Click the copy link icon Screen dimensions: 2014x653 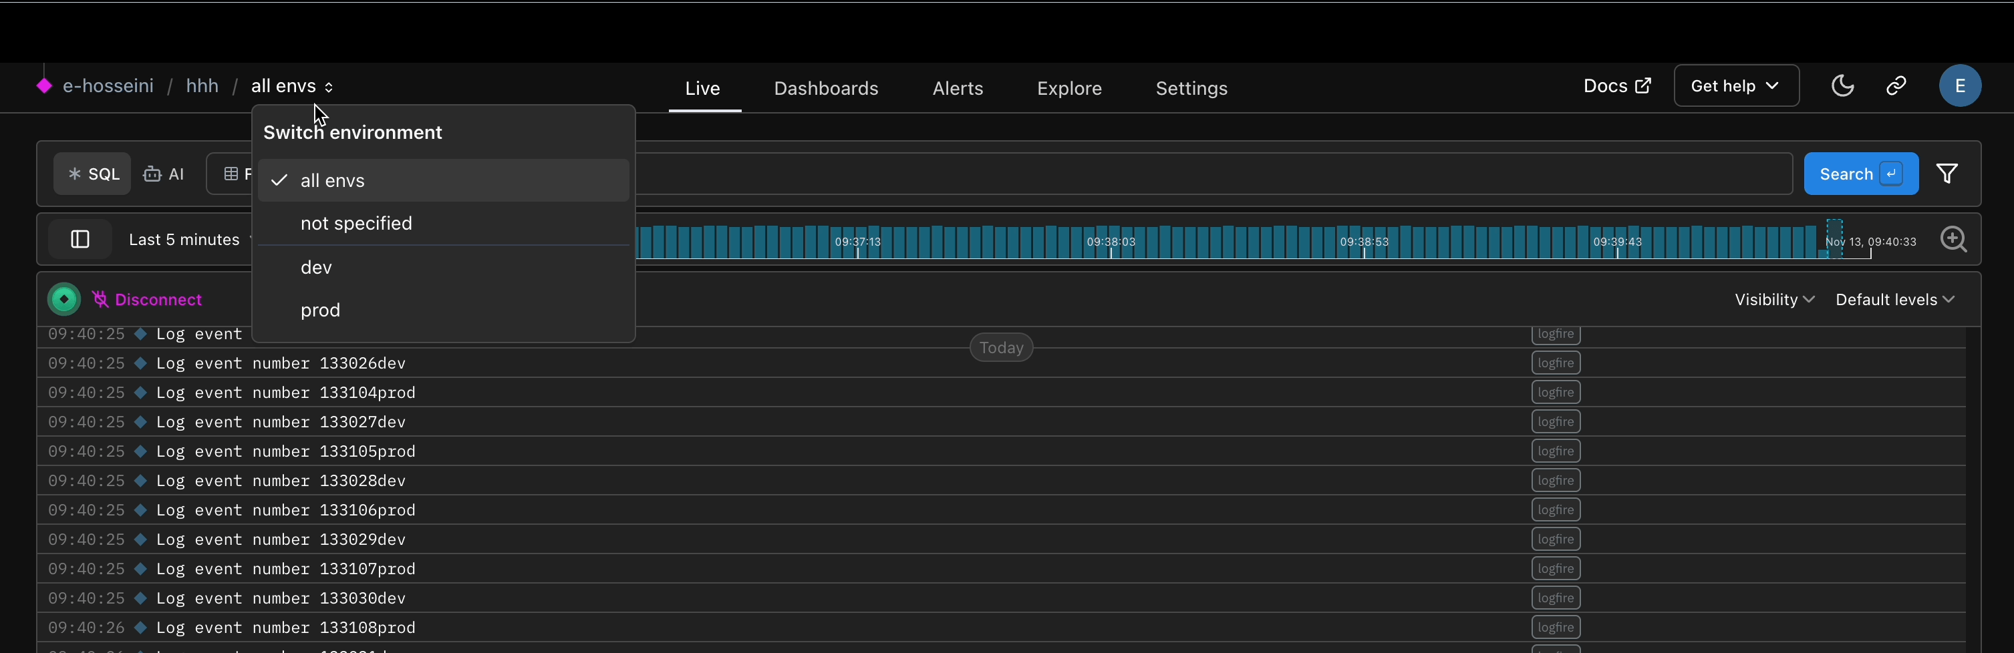(1896, 86)
